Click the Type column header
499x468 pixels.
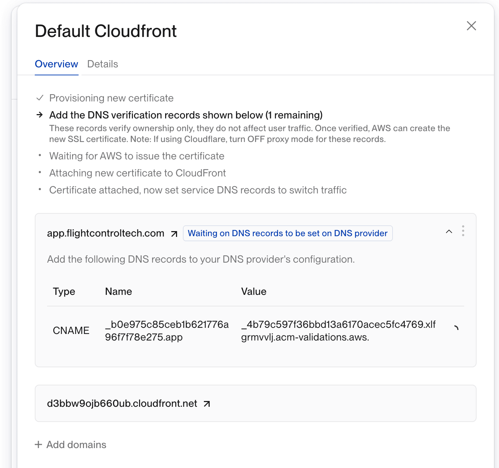coord(64,292)
